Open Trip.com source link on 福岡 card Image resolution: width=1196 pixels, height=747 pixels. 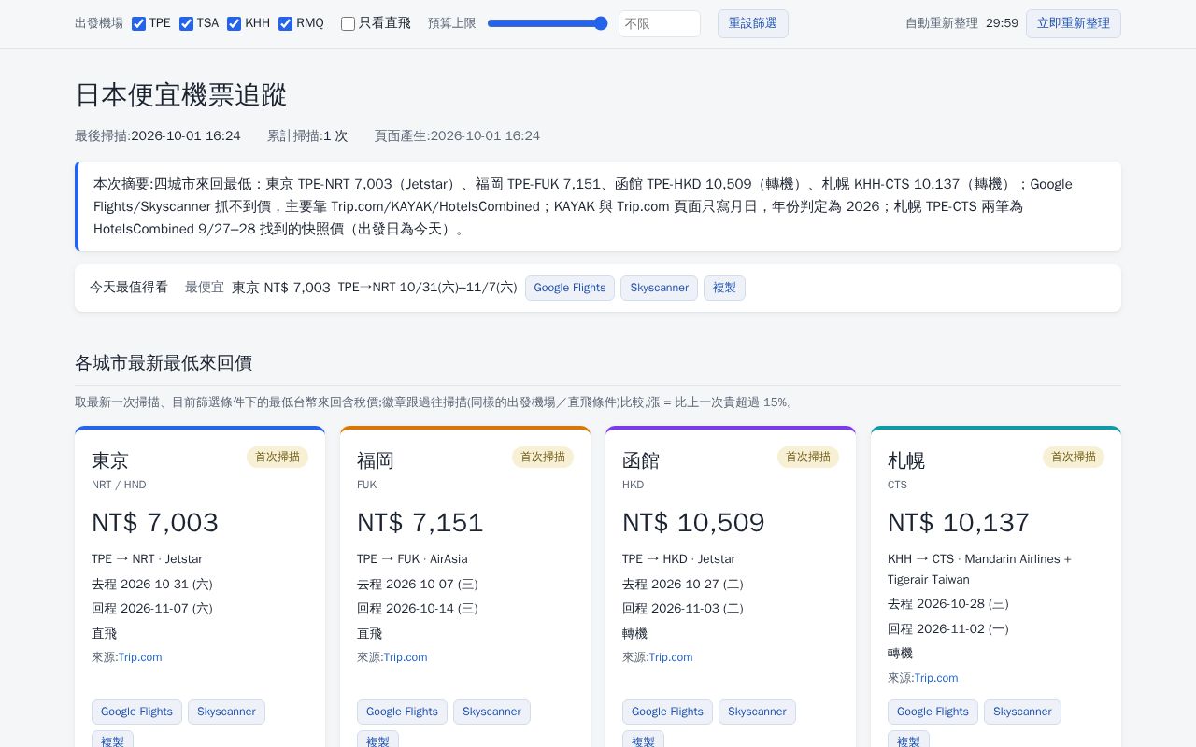tap(406, 657)
